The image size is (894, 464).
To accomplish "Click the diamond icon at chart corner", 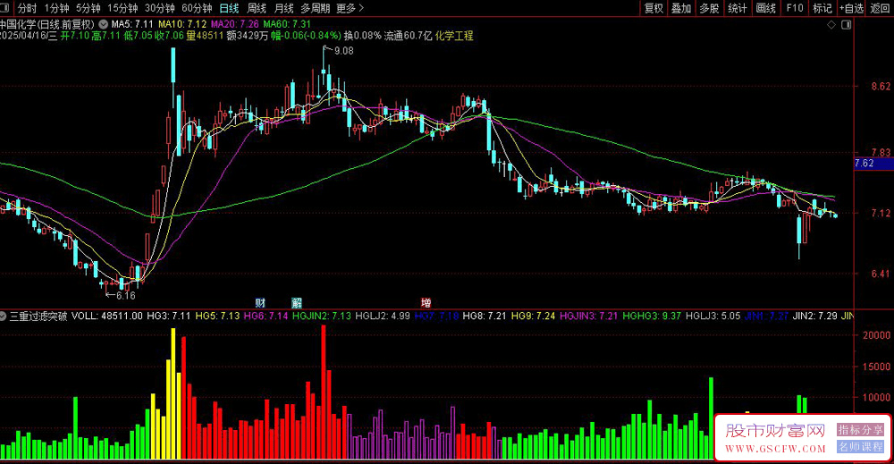I will (x=831, y=24).
